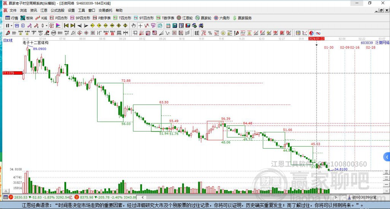Open the 行情 market quotes view
Screen dimensions: 390x209
click(12, 18)
